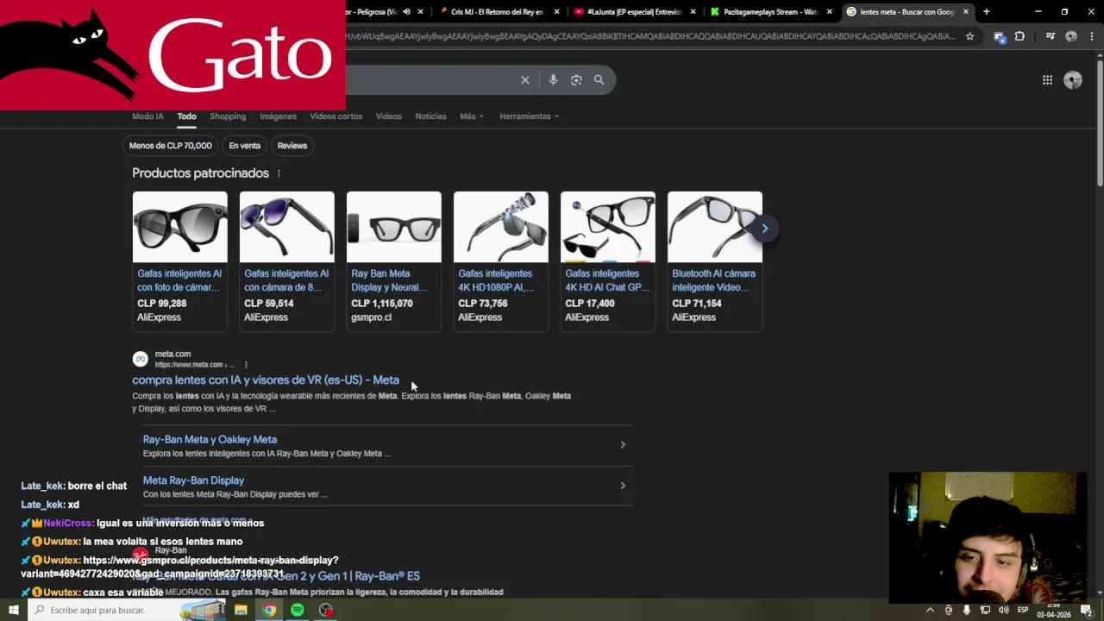Screen dimensions: 1104x621
Task: Open Meta Ray-Ban Display link
Action: [193, 480]
